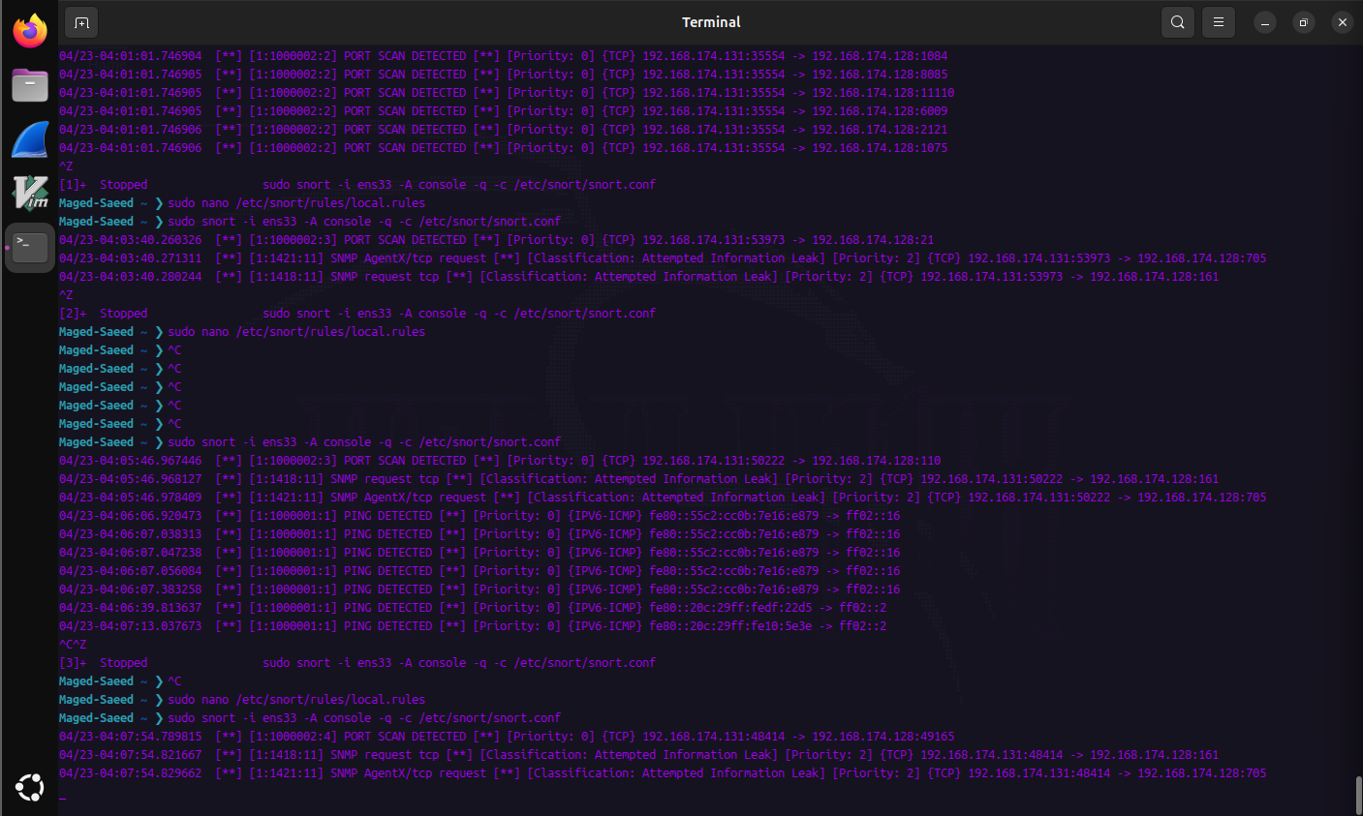Click timestamp 04/23-04:03:40.260326
The height and width of the screenshot is (816, 1363).
coord(131,240)
